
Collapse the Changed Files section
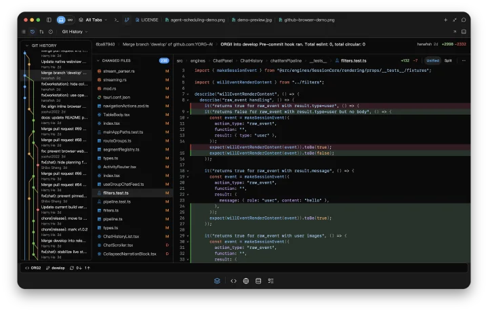point(98,61)
